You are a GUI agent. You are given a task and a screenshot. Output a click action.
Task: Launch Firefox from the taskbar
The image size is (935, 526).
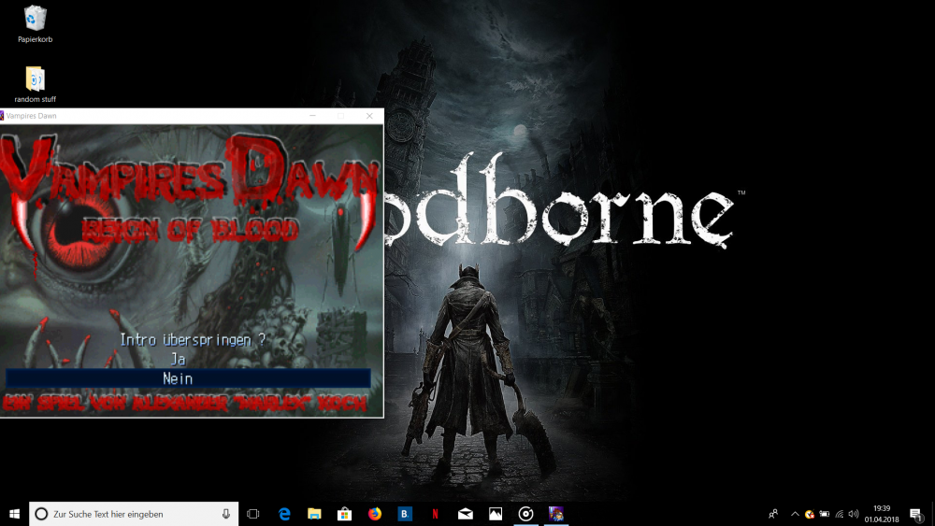[x=375, y=514]
